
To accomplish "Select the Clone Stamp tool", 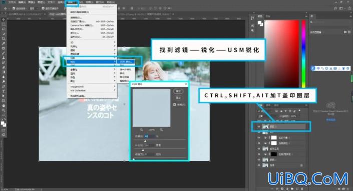I will (4, 58).
